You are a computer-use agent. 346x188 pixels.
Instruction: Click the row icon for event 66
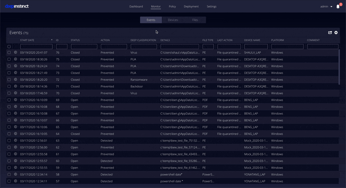(16, 120)
